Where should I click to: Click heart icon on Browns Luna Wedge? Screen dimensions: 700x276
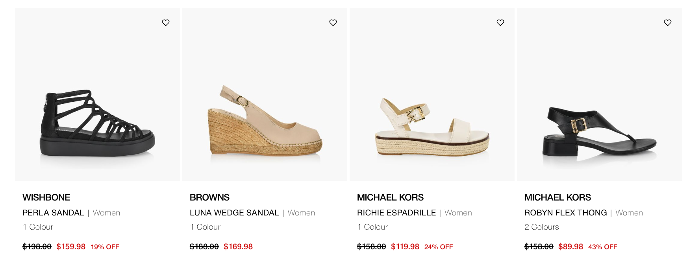pos(333,23)
